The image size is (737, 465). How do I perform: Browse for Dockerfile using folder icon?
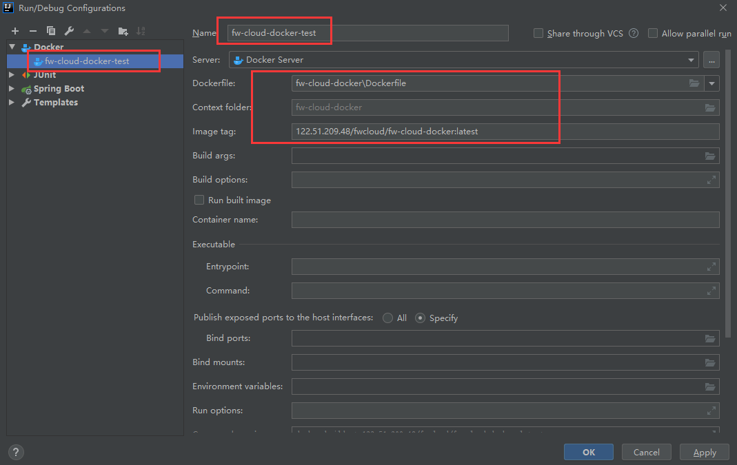(x=694, y=83)
